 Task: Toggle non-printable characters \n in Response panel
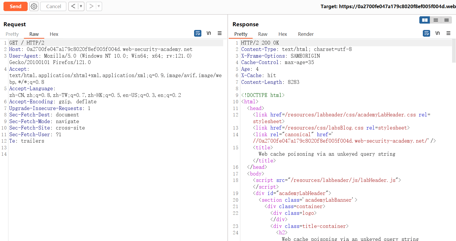[x=437, y=33]
